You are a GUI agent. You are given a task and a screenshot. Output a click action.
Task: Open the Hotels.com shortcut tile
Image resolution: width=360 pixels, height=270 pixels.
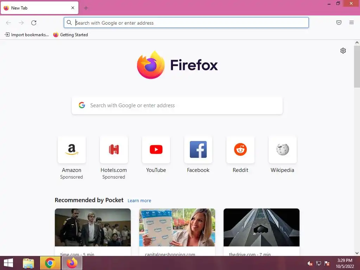click(x=114, y=150)
